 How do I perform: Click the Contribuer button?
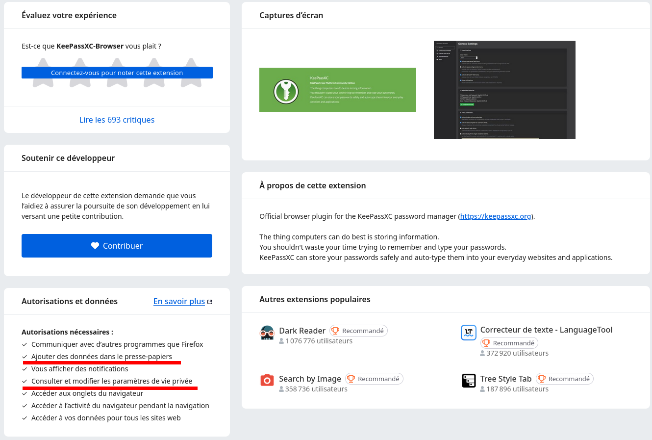click(x=117, y=246)
